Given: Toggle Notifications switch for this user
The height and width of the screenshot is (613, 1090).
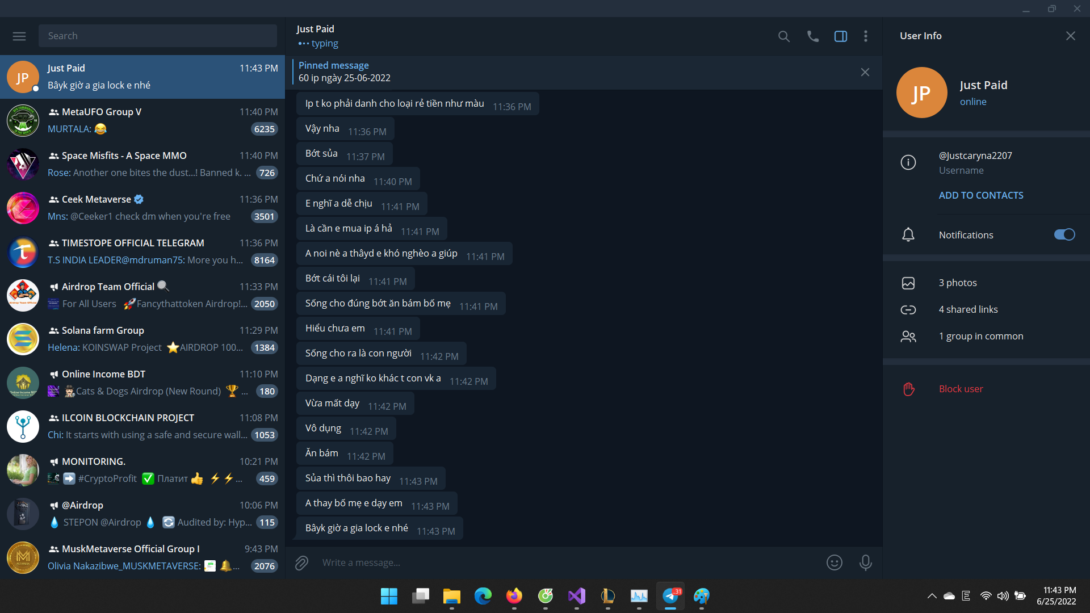Looking at the screenshot, I should (1064, 234).
